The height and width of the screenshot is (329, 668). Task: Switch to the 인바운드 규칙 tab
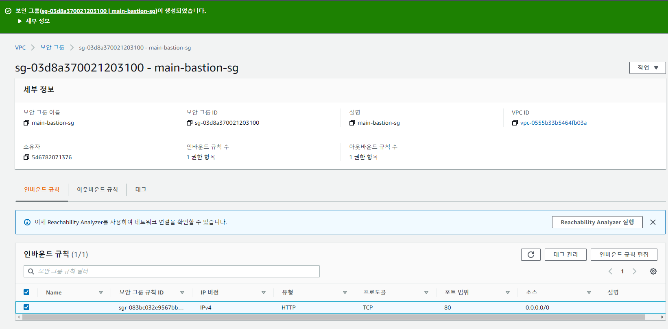41,190
